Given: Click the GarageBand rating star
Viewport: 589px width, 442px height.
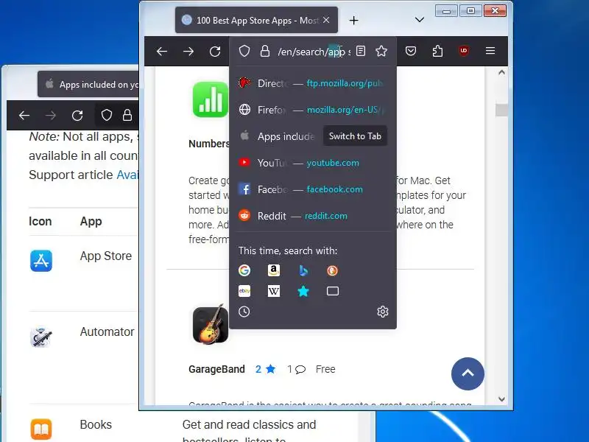Looking at the screenshot, I should click(x=270, y=369).
